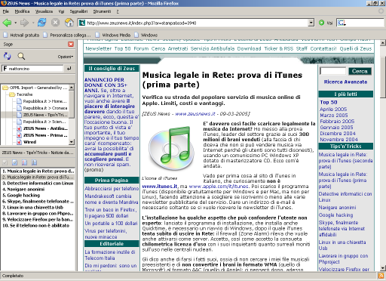Open feed item 5 Google hacking
386x281 pixels.
coord(21,195)
